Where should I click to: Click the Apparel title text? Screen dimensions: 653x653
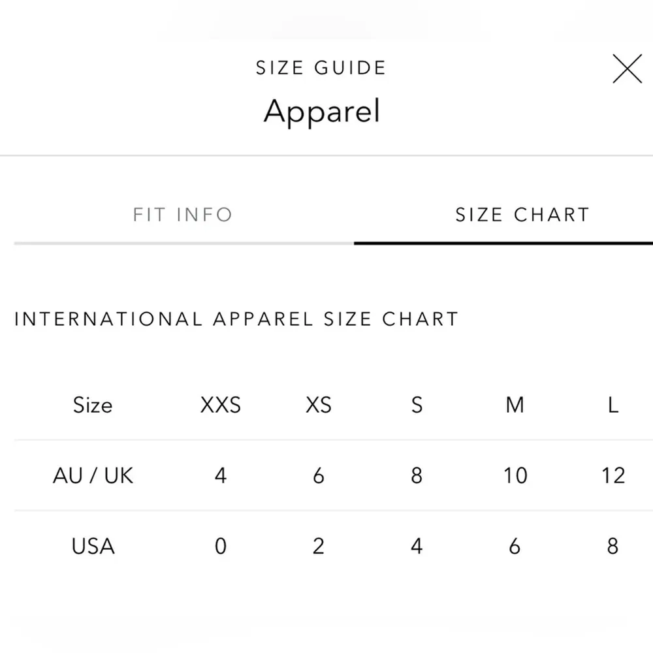coord(321,112)
